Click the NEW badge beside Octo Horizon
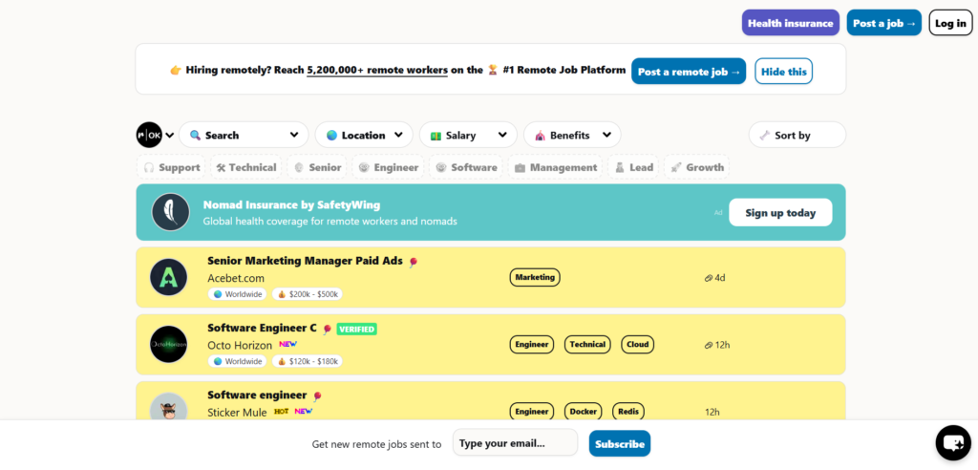The height and width of the screenshot is (470, 978). (x=287, y=344)
